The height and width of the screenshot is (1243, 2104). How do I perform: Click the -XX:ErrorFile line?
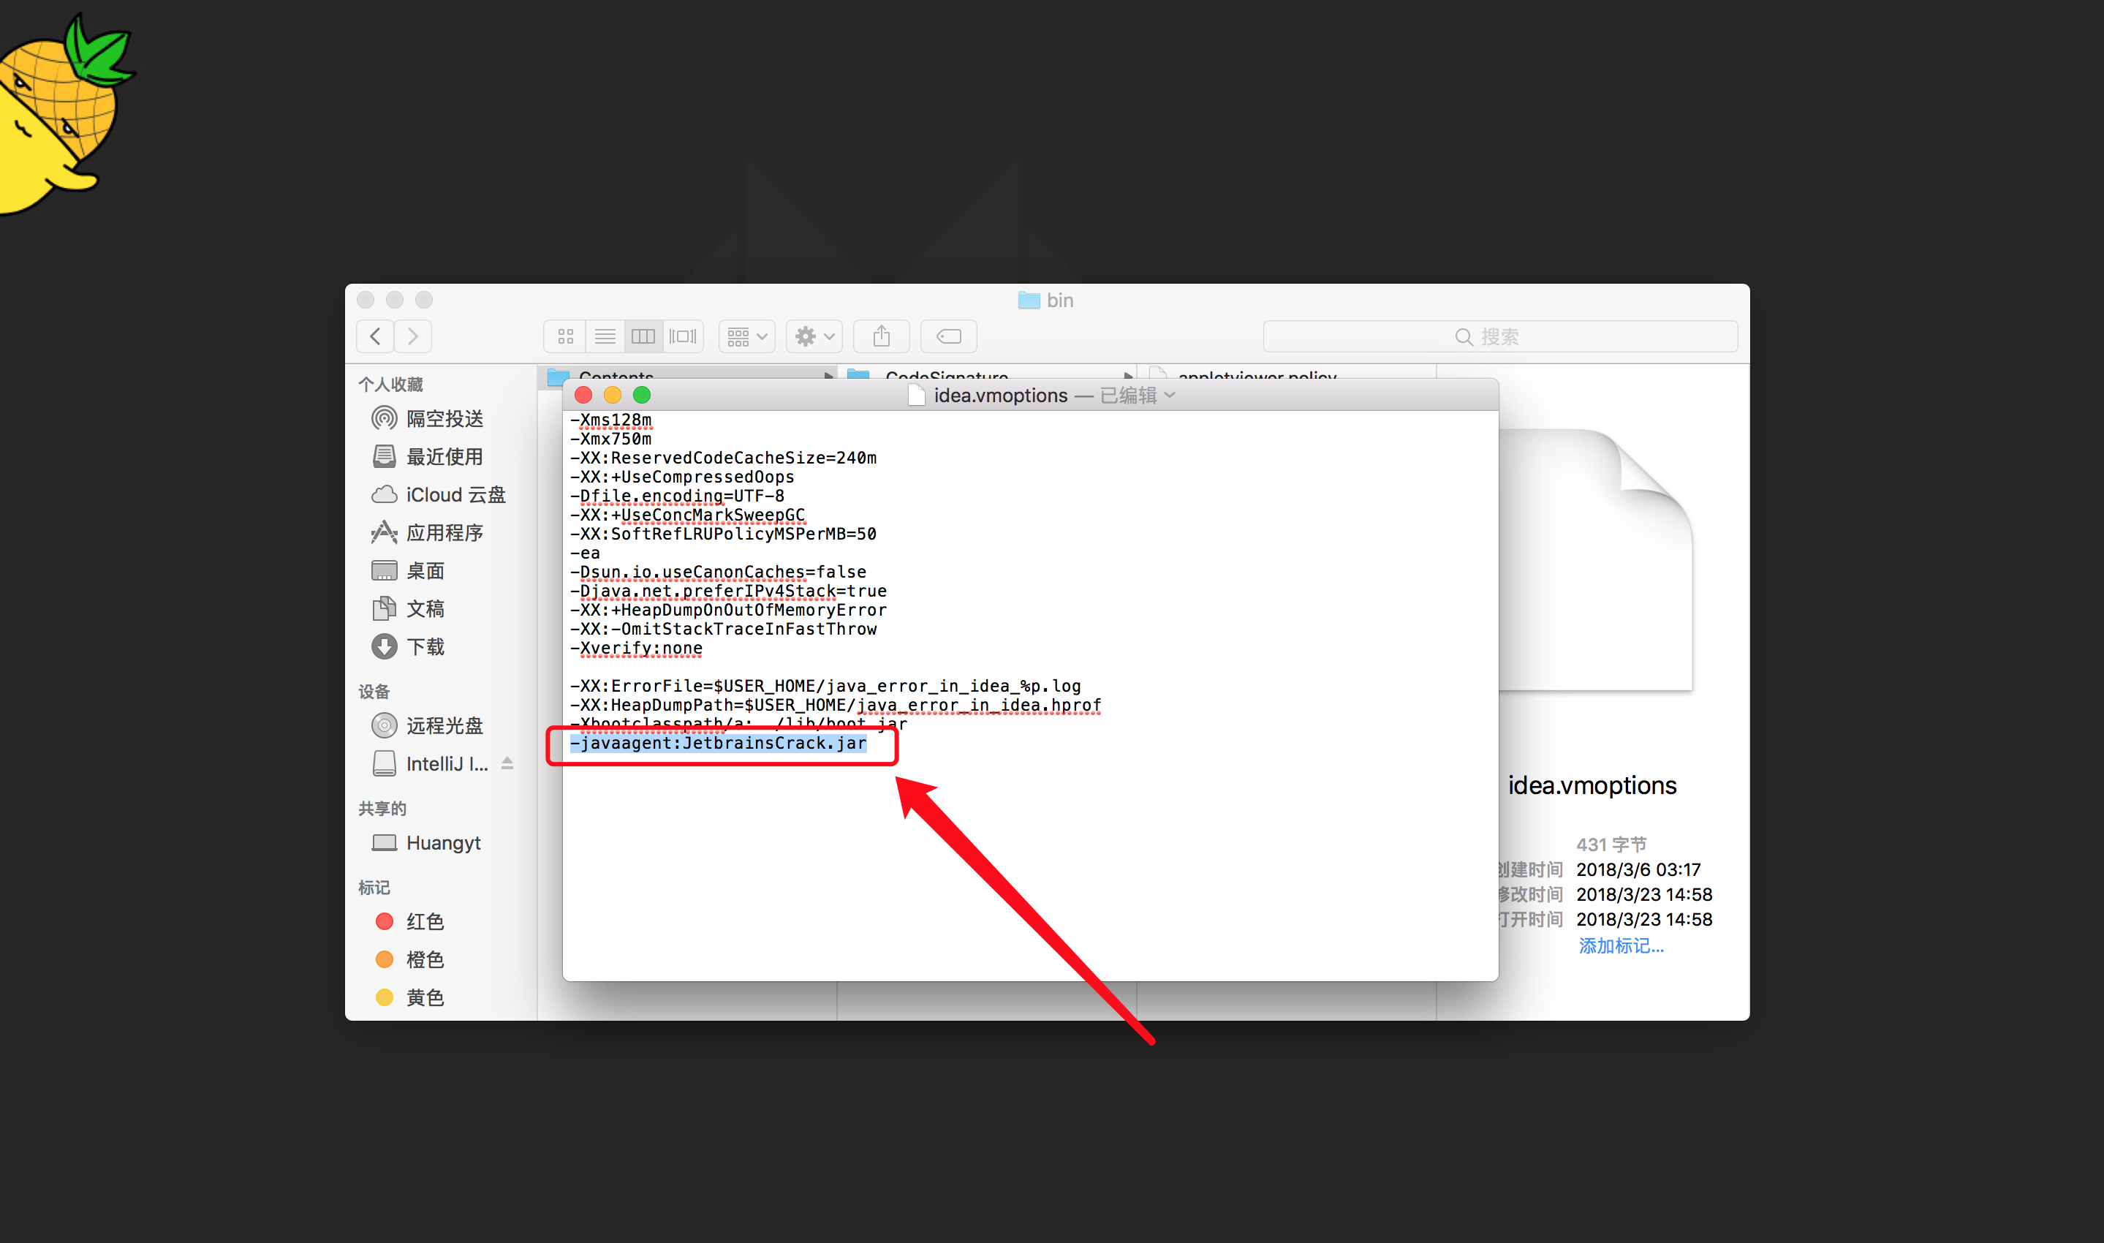(x=825, y=686)
